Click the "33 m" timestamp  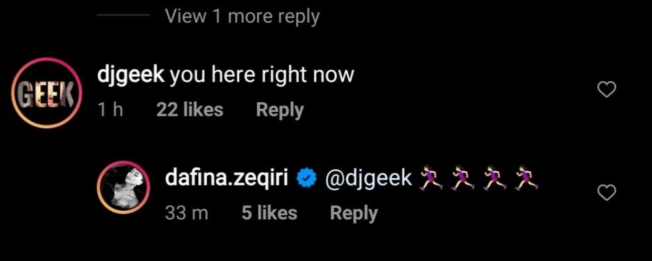(x=185, y=213)
